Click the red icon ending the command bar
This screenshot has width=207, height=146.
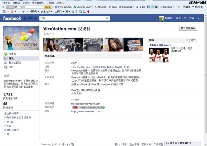point(88,12)
